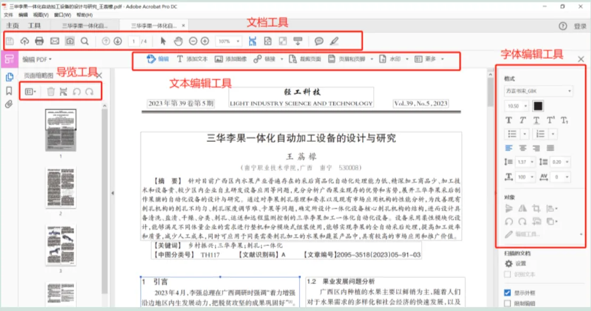591x311 pixels.
Task: Open the 方正书宋_GBK font dropdown
Action: [538, 91]
